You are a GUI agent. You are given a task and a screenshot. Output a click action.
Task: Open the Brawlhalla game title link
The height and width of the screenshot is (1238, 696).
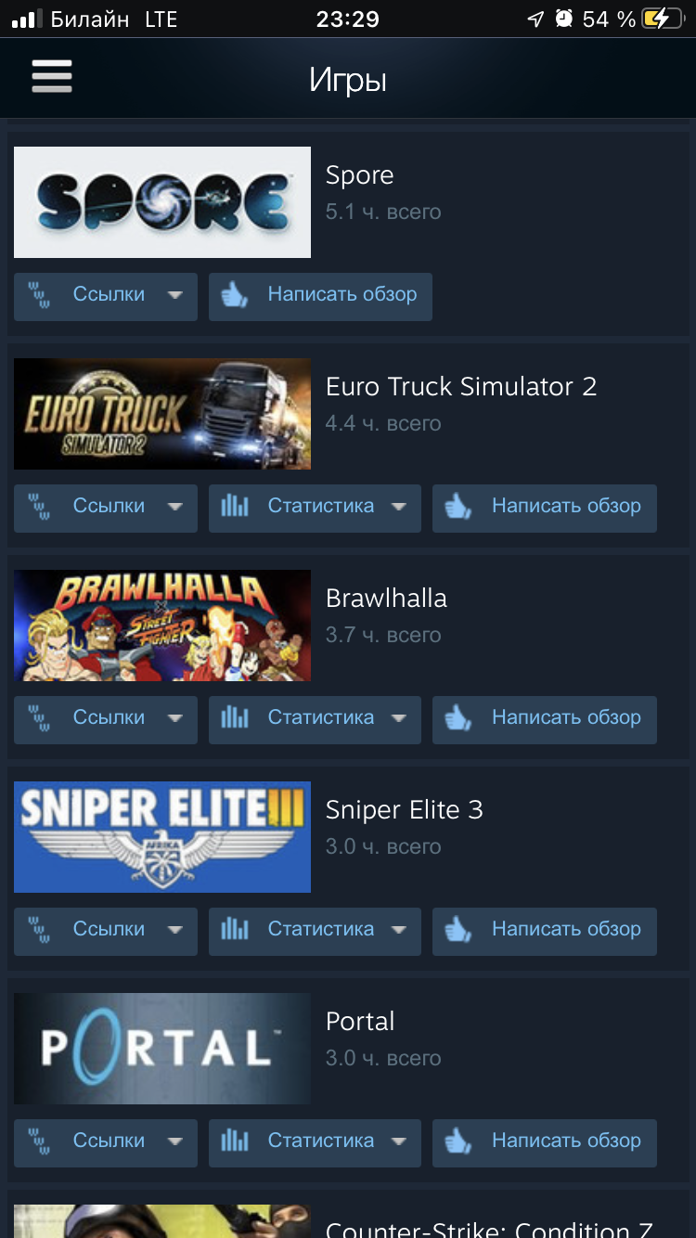(x=386, y=599)
